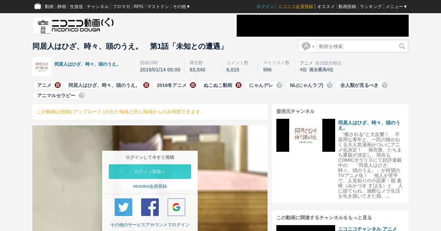Click question icon beside にゃんデレ tag
This screenshot has height=231, width=441.
(279, 85)
